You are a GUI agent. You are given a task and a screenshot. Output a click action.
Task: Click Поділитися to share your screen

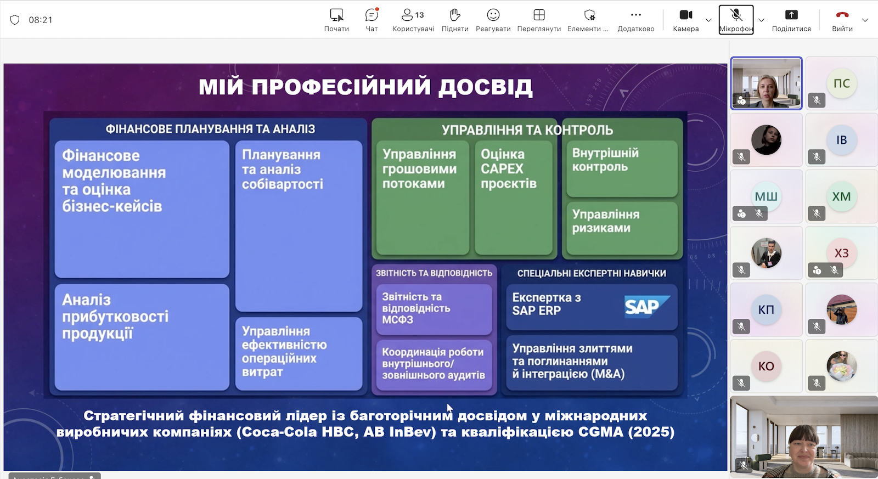tap(791, 20)
